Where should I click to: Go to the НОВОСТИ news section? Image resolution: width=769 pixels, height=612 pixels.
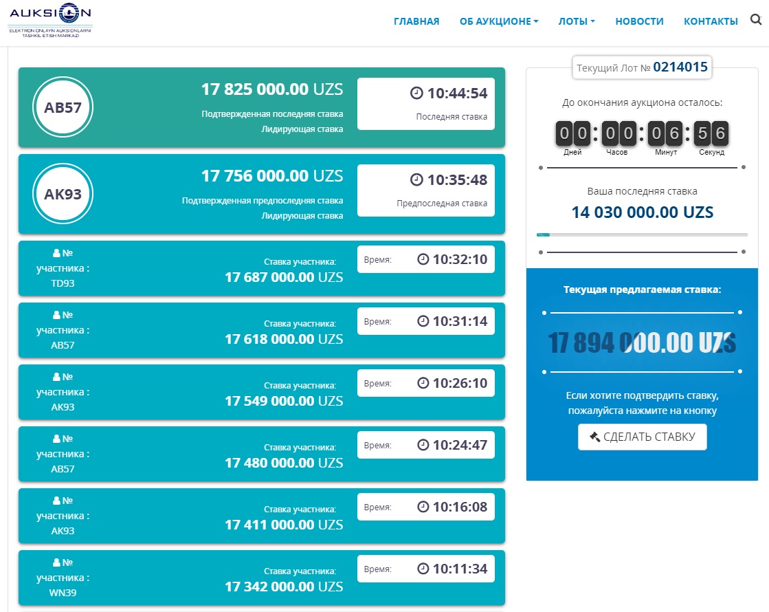[639, 21]
